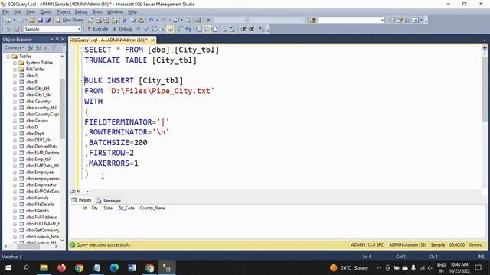This screenshot has height=275, width=490.
Task: Click the Find in Files icon
Action: (313, 20)
